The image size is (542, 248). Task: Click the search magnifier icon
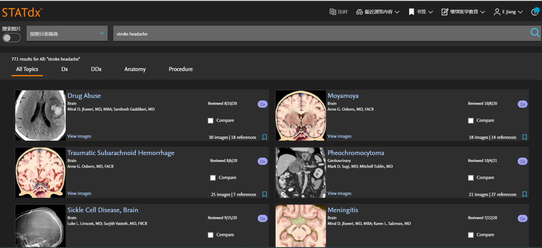pyautogui.click(x=535, y=33)
